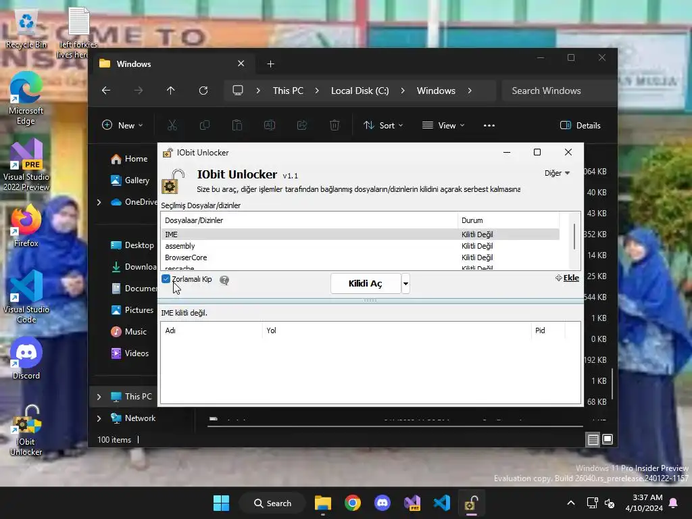The width and height of the screenshot is (692, 519).
Task: Open the Windows Start menu
Action: tap(221, 503)
